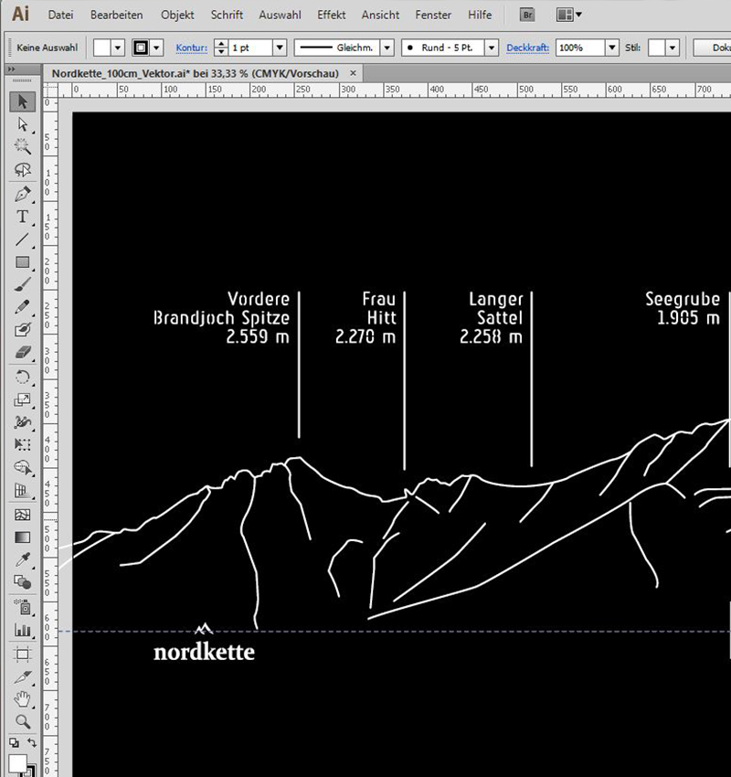Expand the stroke weight 1 pt dropdown

pos(280,48)
